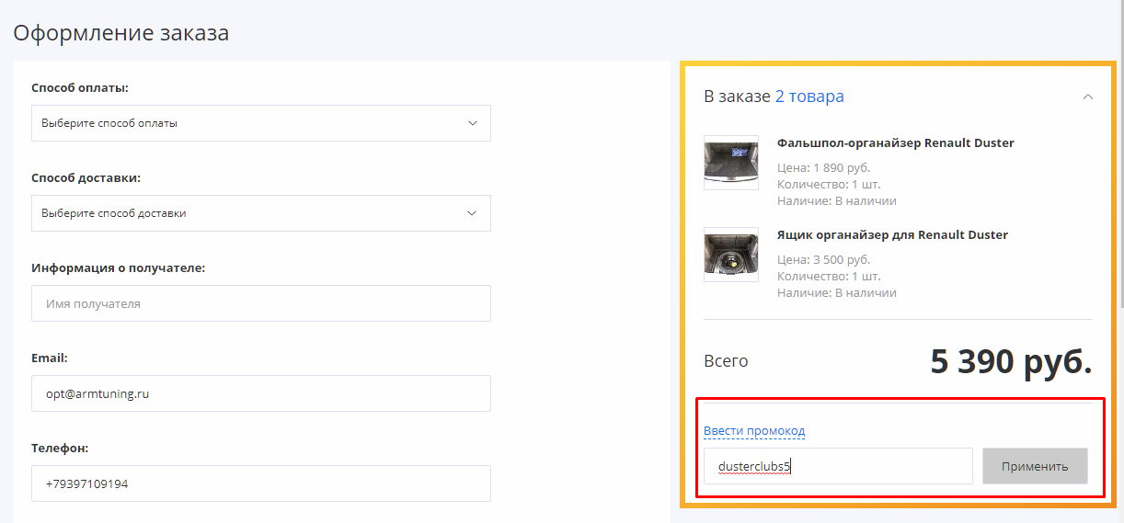Click the phone field with +79397109194
The image size is (1124, 523).
point(261,483)
